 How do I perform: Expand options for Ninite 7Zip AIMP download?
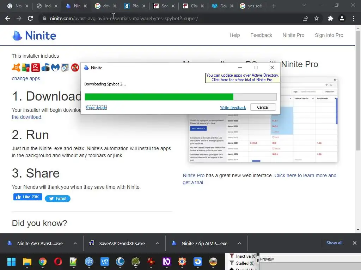(x=239, y=243)
